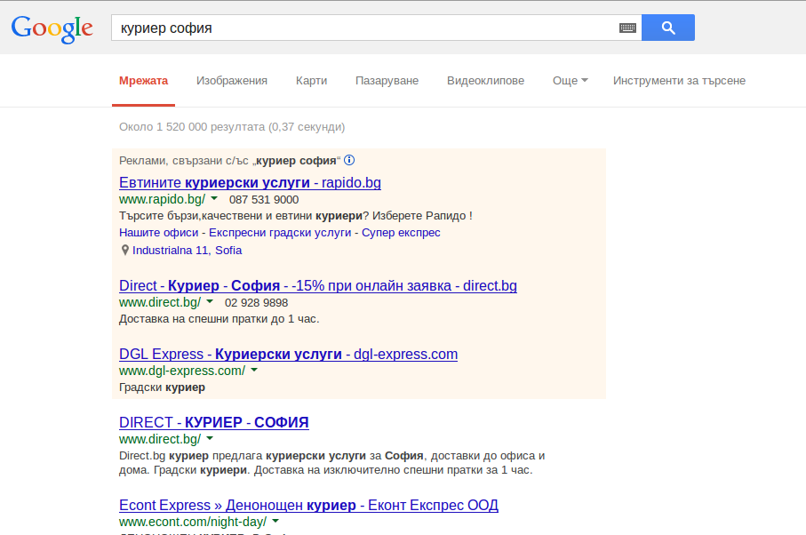Viewport: 806px width, 535px height.
Task: Open the Direct -15% online ad headline
Action: pos(317,286)
